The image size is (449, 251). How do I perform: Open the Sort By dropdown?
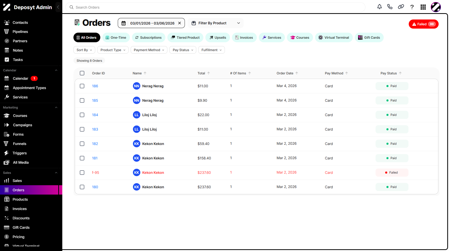84,50
